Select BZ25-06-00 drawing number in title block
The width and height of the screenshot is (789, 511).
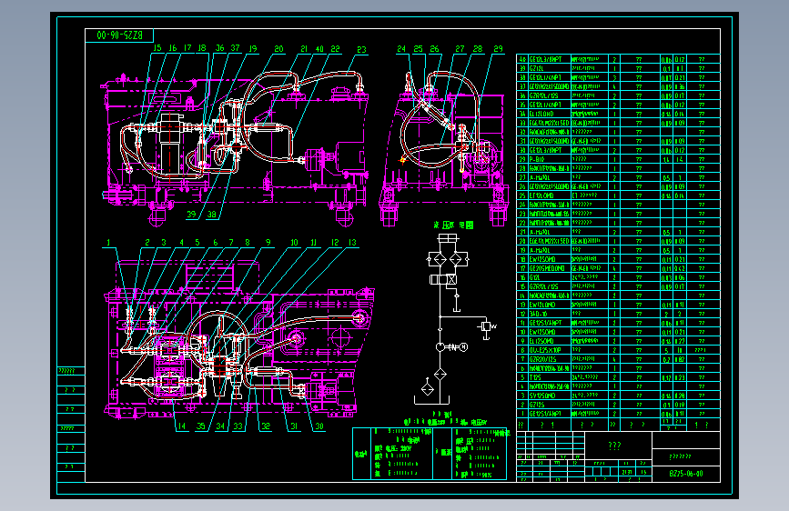point(686,474)
